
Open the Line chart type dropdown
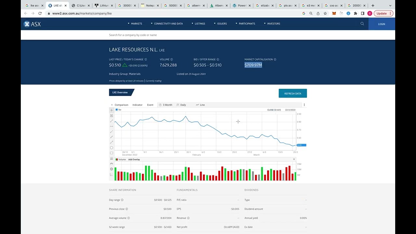[x=200, y=105]
